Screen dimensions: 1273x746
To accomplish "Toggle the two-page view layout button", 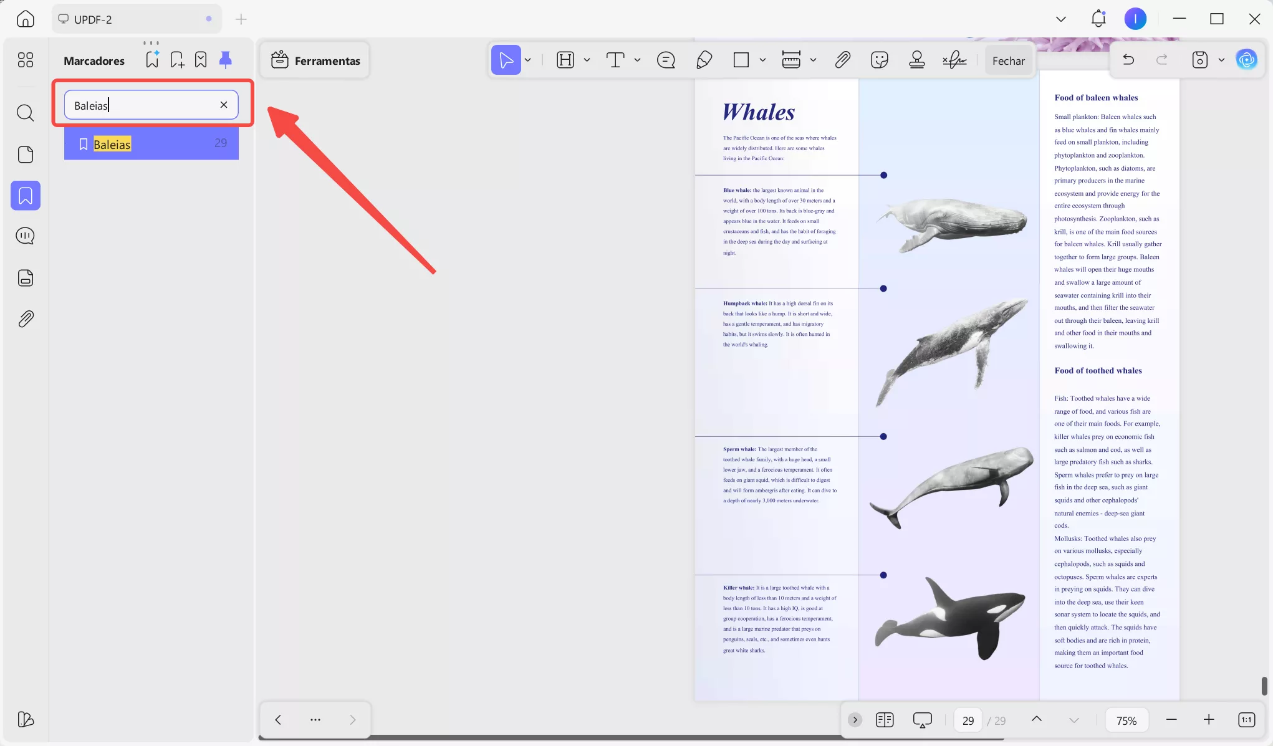I will point(884,720).
